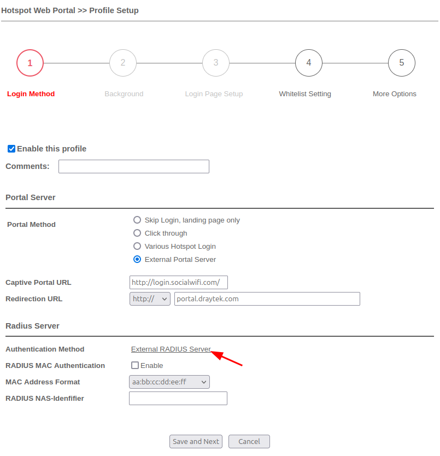Open the http:// protocol dropdown

[x=150, y=299]
